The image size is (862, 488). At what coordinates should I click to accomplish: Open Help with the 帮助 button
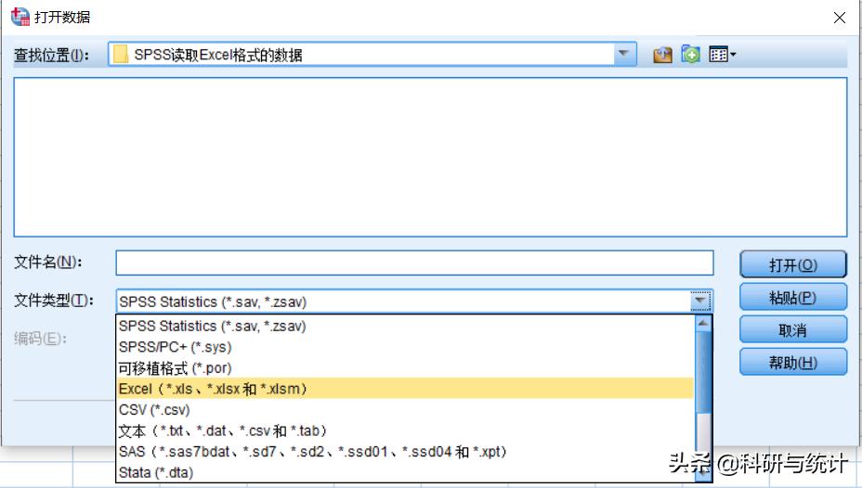pyautogui.click(x=793, y=362)
